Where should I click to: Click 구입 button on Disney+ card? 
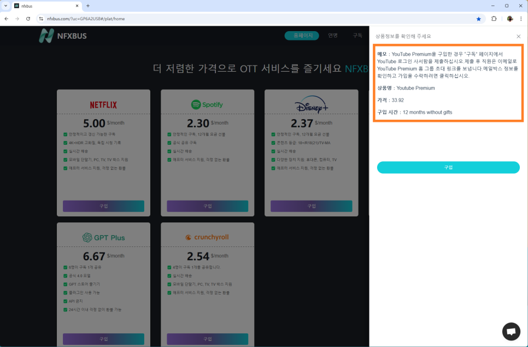click(311, 206)
